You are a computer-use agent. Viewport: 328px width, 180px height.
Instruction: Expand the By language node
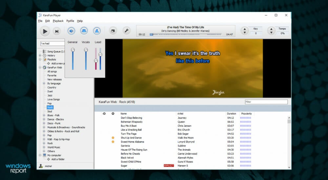point(44,83)
